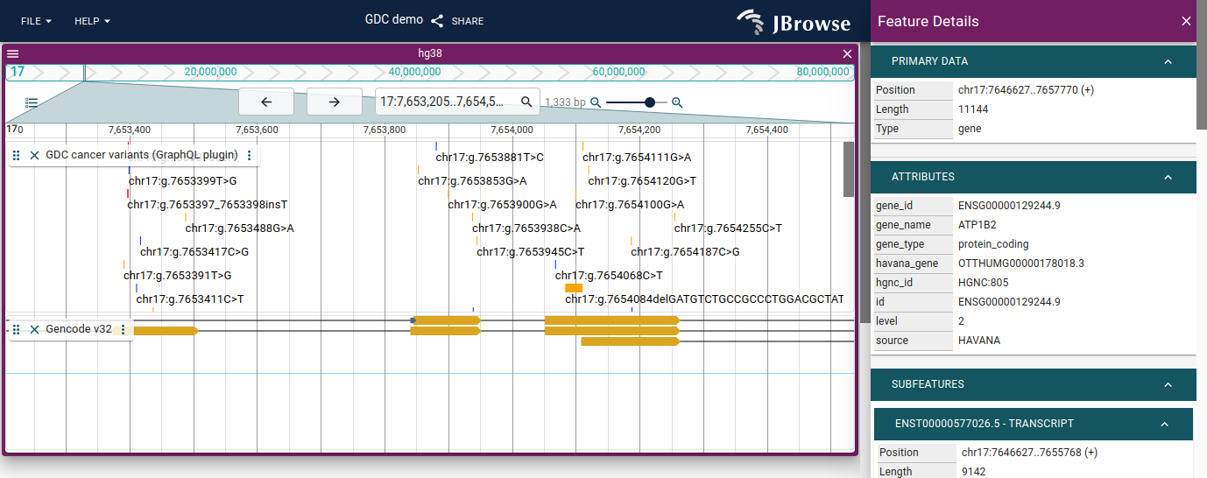Viewport: 1207px width, 478px height.
Task: Click gene_id value ENSG00000129244.9
Action: 1009,206
